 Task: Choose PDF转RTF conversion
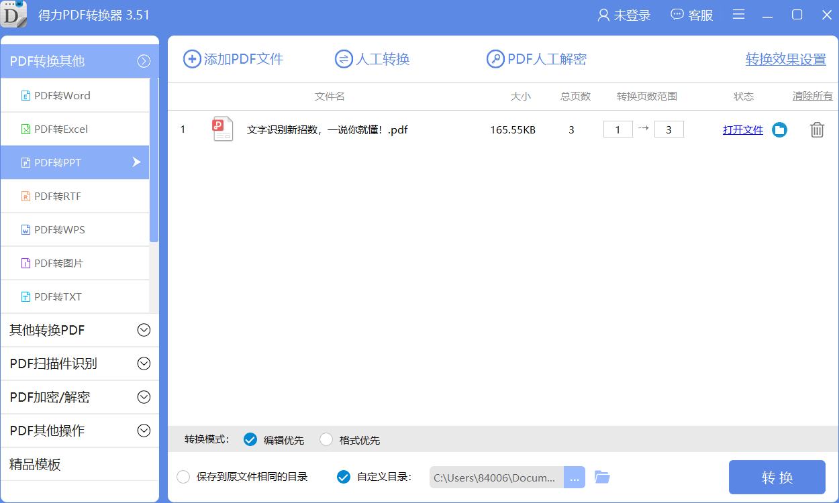pyautogui.click(x=75, y=196)
